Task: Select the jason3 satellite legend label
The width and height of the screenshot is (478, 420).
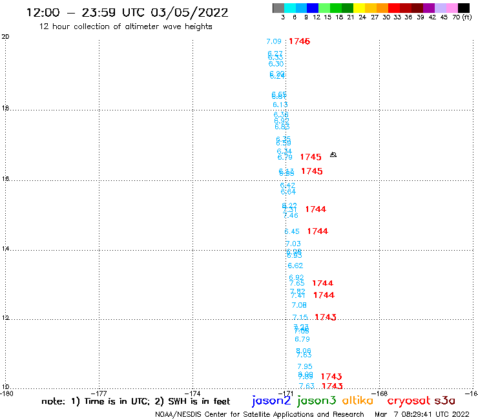Action: click(317, 401)
